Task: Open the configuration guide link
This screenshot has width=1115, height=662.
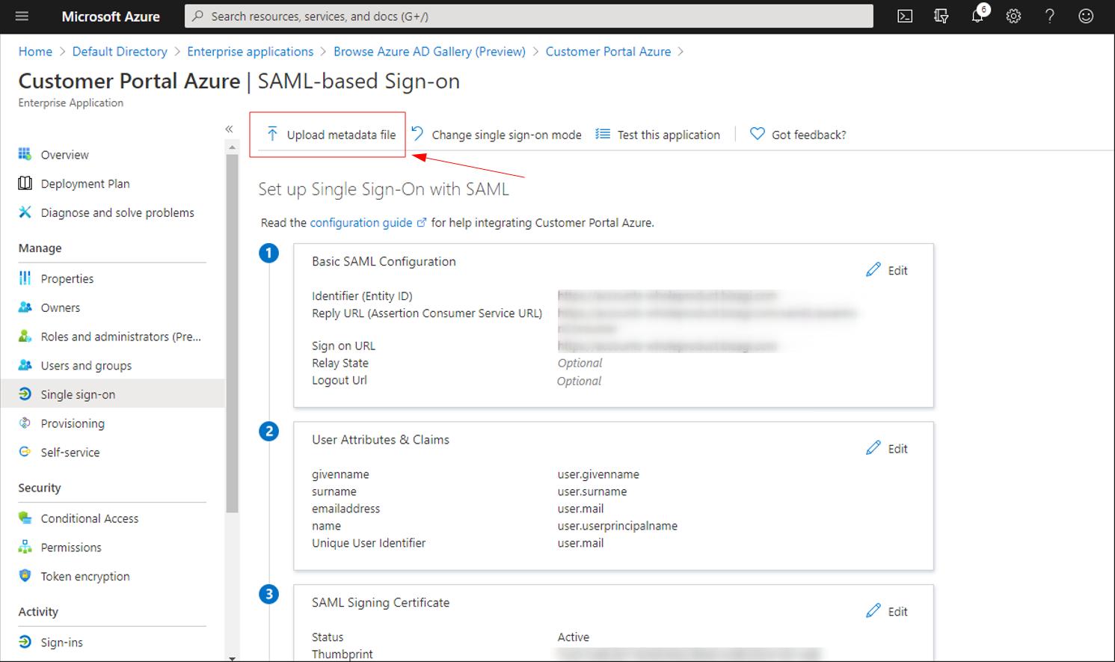Action: [x=367, y=223]
